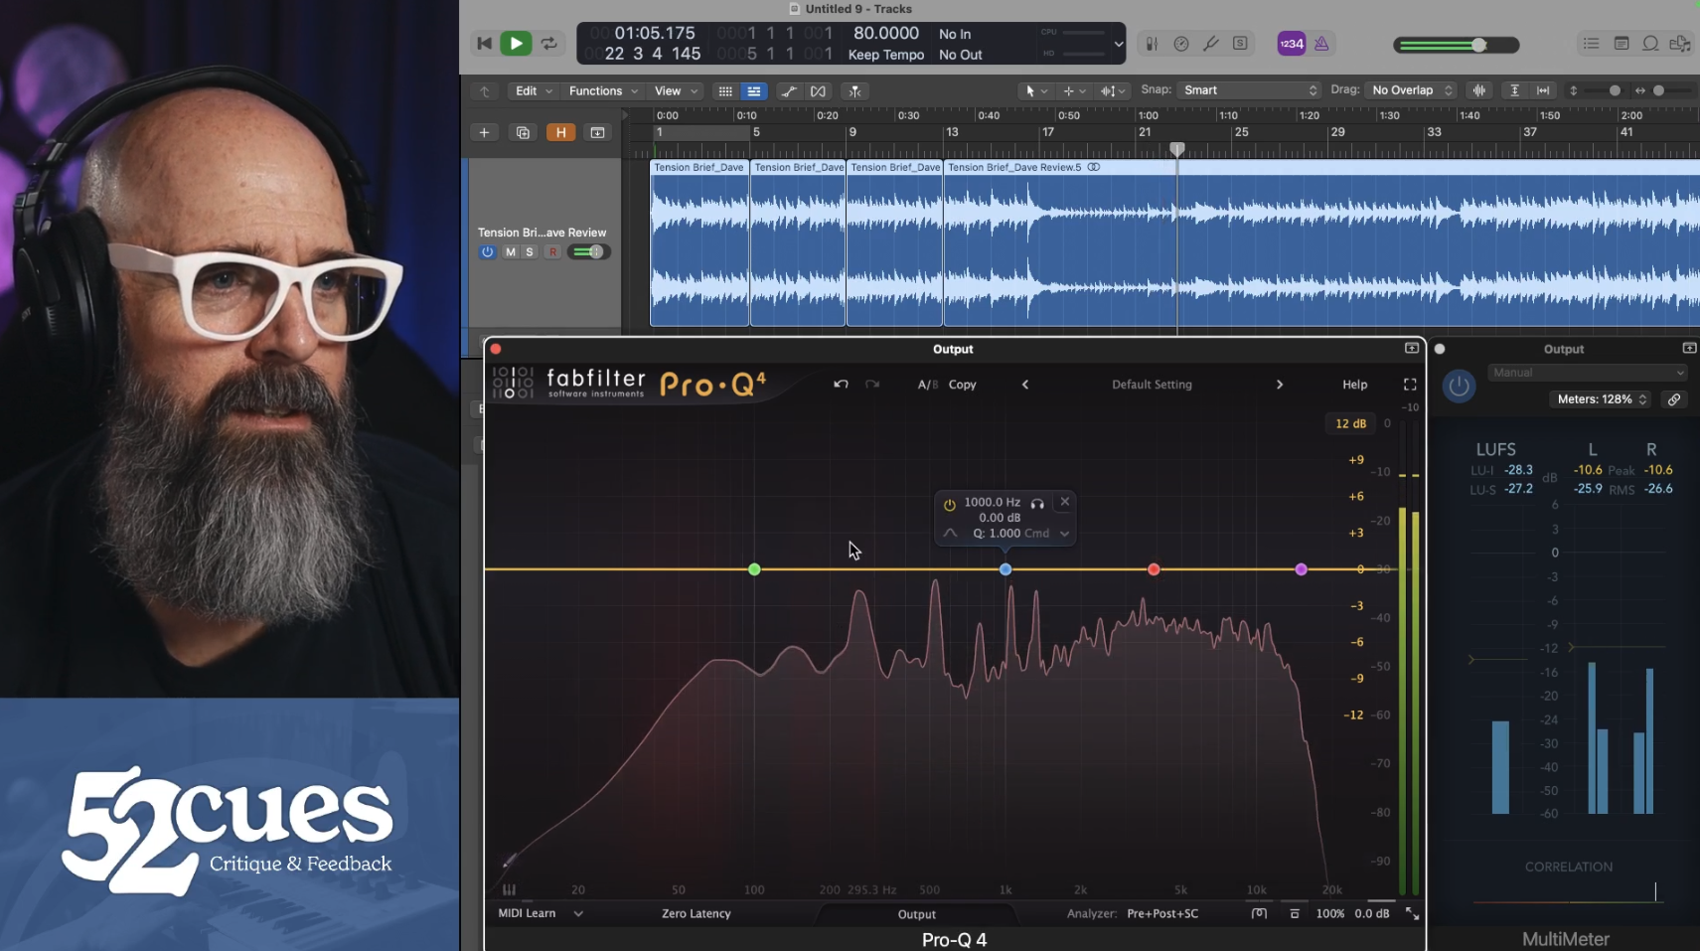The image size is (1700, 951).
Task: Open the Drag No Overlap dropdown
Action: [x=1411, y=90]
